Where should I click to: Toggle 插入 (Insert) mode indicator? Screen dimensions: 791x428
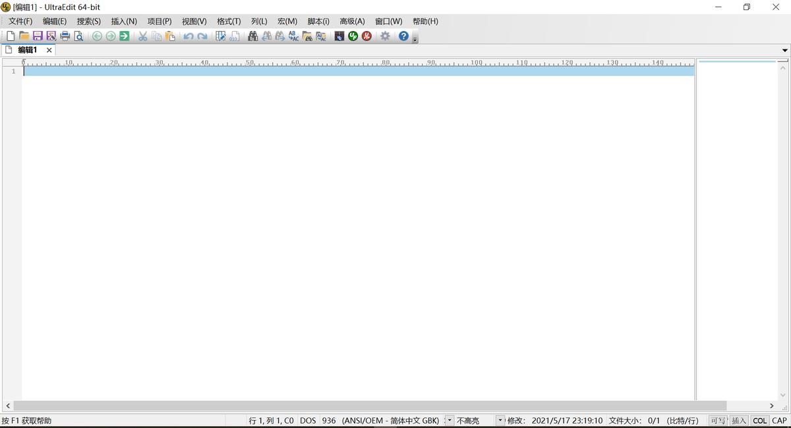pos(739,420)
